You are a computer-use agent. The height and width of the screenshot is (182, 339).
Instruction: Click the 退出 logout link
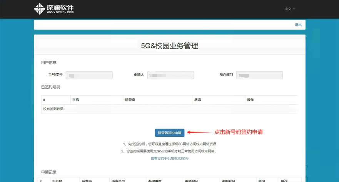click(298, 25)
